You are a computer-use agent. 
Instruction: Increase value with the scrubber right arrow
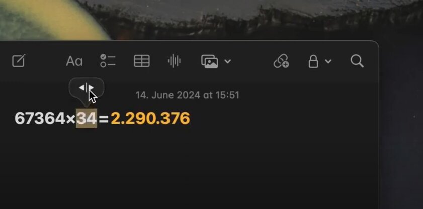pyautogui.click(x=91, y=88)
